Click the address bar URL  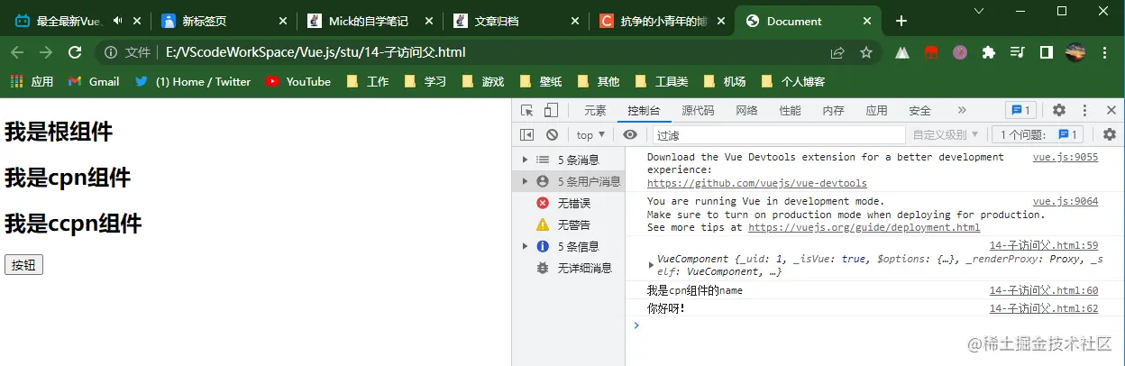316,52
